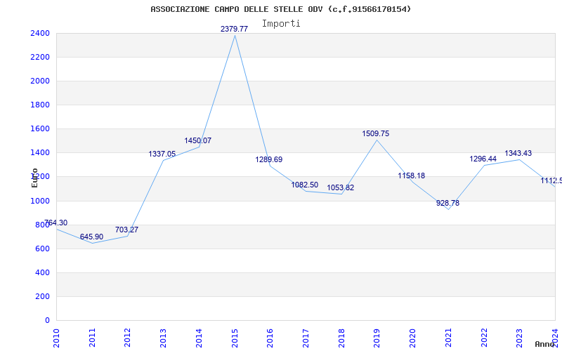Screen dimensions: 562x351
Task: Click the x-axis year 2019
Action: [x=377, y=338]
